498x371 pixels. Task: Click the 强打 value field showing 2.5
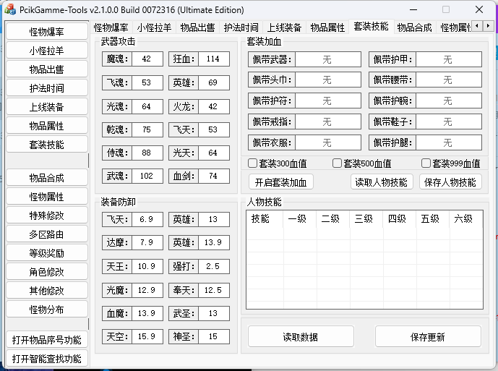point(213,266)
